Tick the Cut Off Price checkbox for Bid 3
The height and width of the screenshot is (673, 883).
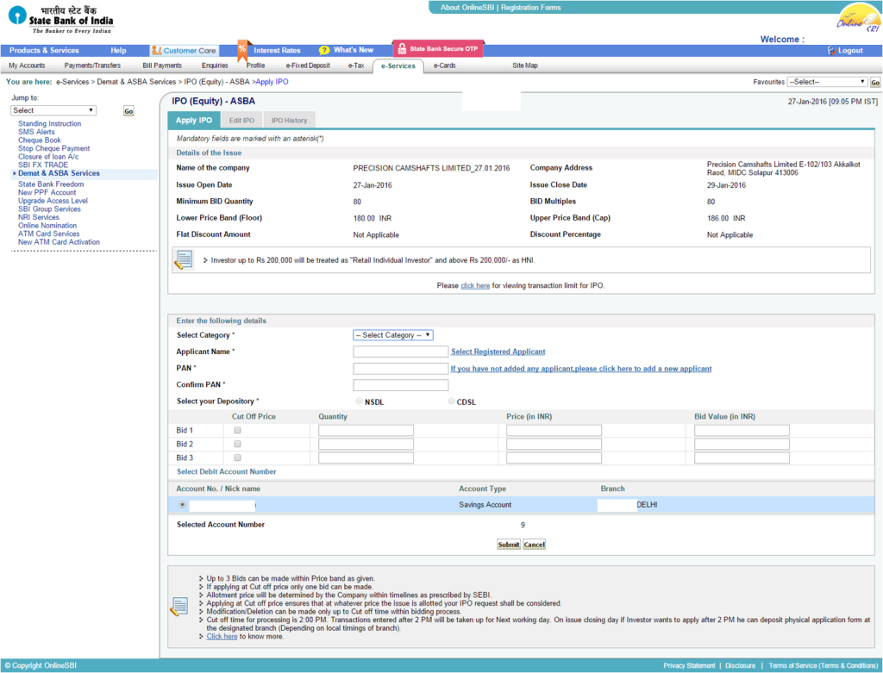(238, 458)
